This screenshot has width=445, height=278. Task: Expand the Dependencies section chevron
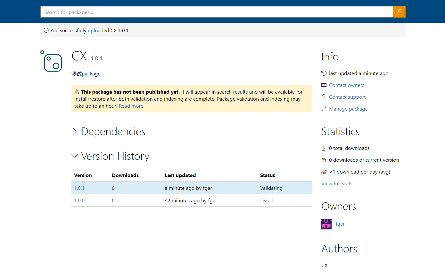click(75, 131)
